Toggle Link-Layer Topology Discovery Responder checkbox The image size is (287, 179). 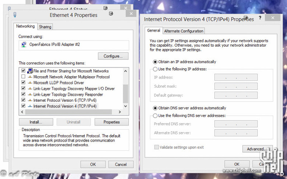coord(23,94)
